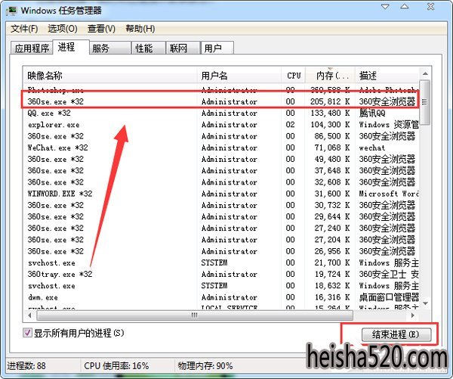Sort by 描述 column header

387,76
